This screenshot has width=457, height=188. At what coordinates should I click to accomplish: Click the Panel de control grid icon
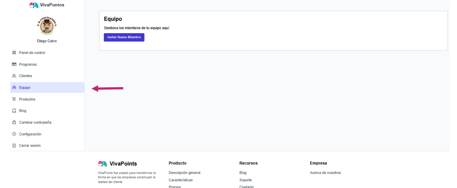click(14, 53)
